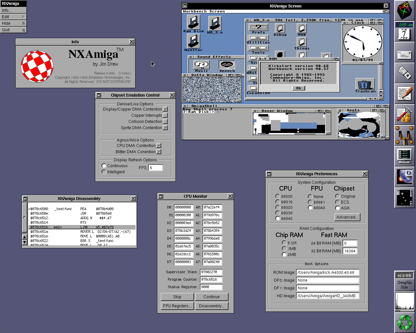Toggle Blitter DMA Contention checkbox
This screenshot has height=333, width=416.
159,152
